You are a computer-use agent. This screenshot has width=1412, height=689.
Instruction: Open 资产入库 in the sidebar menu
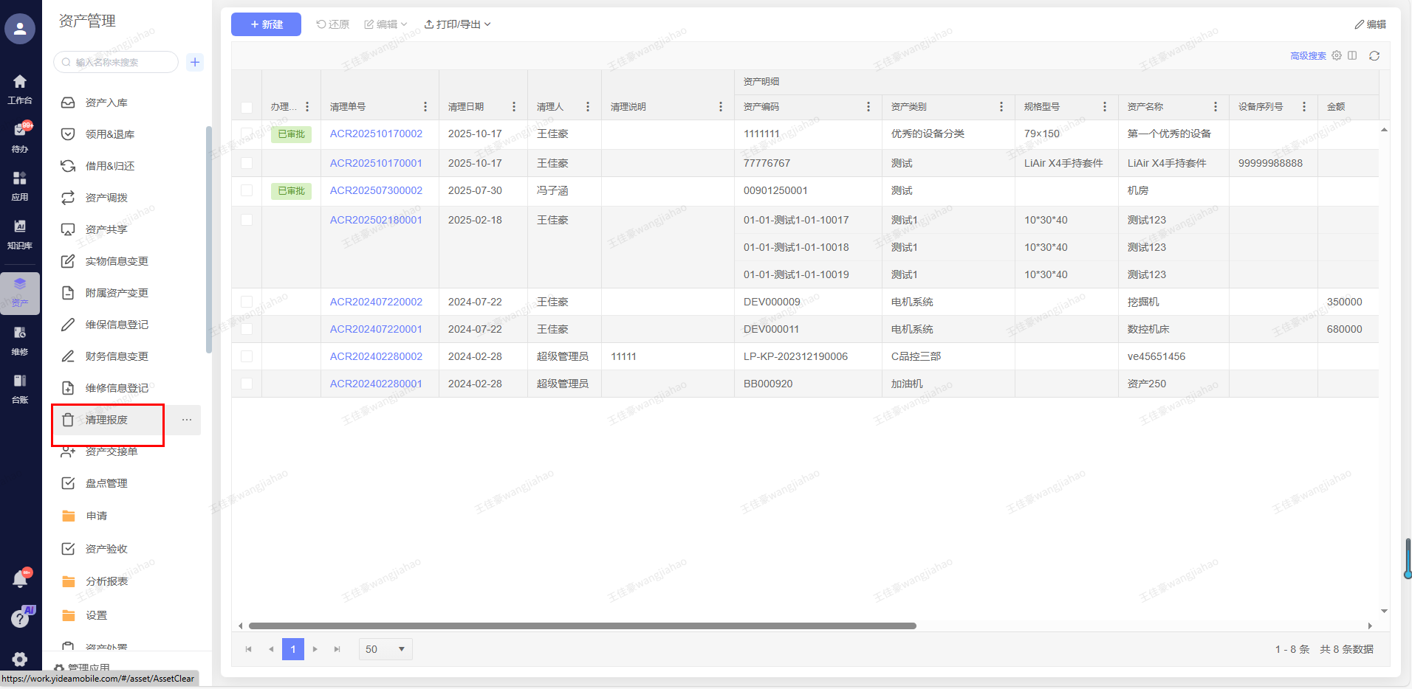point(106,103)
